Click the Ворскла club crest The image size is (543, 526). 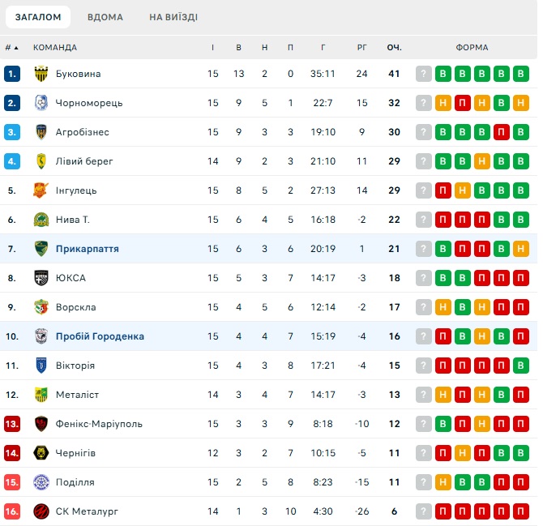[41, 307]
